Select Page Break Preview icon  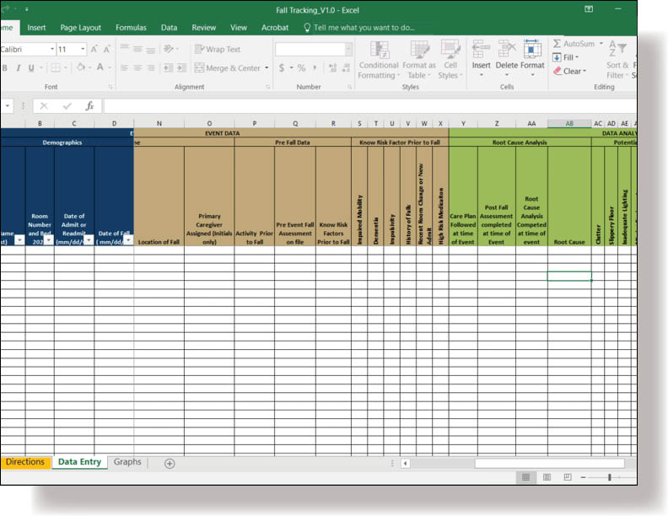568,477
